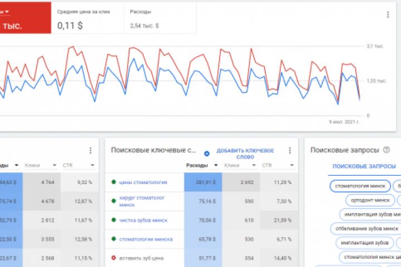Click the 4 764 clicks cell in left card

pyautogui.click(x=42, y=182)
